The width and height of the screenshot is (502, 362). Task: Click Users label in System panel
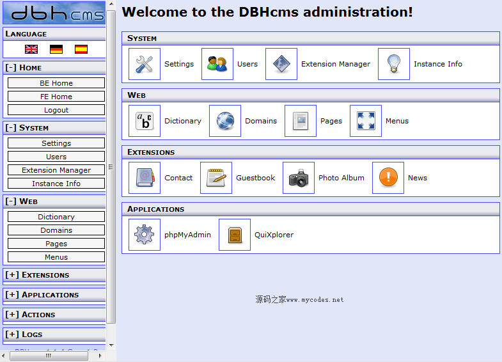point(247,64)
